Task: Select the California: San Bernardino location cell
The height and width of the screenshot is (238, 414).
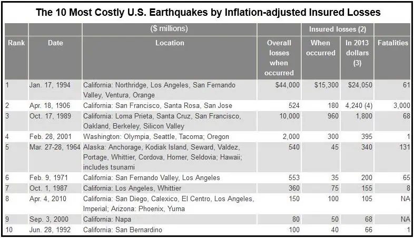Action: [x=123, y=230]
